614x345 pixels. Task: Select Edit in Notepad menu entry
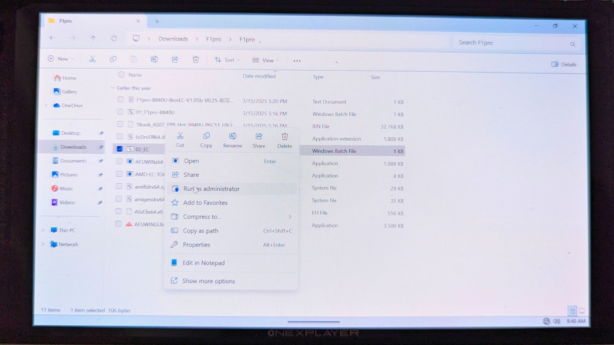click(x=203, y=263)
